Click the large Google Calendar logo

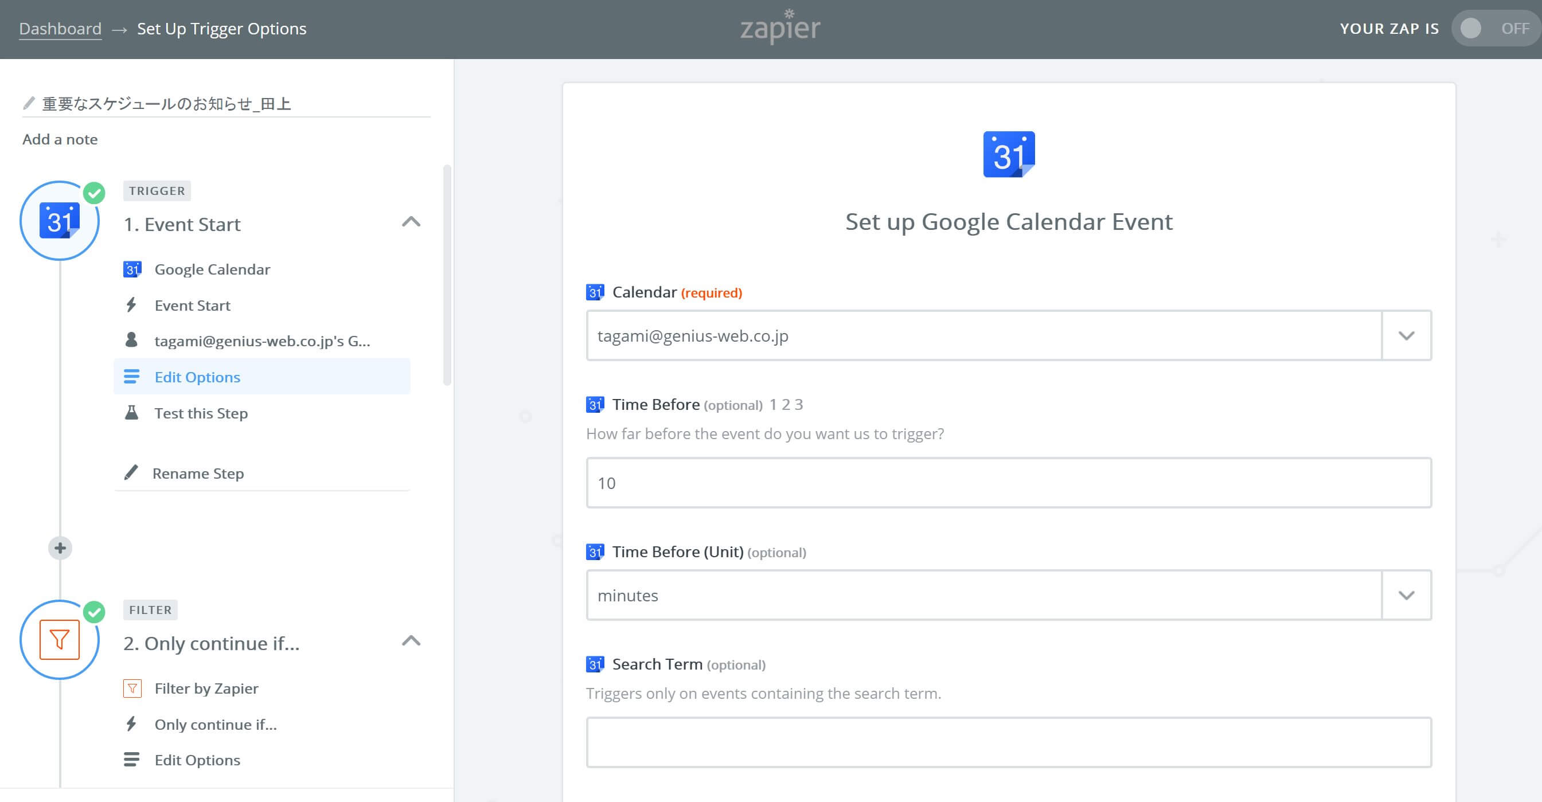(1009, 154)
